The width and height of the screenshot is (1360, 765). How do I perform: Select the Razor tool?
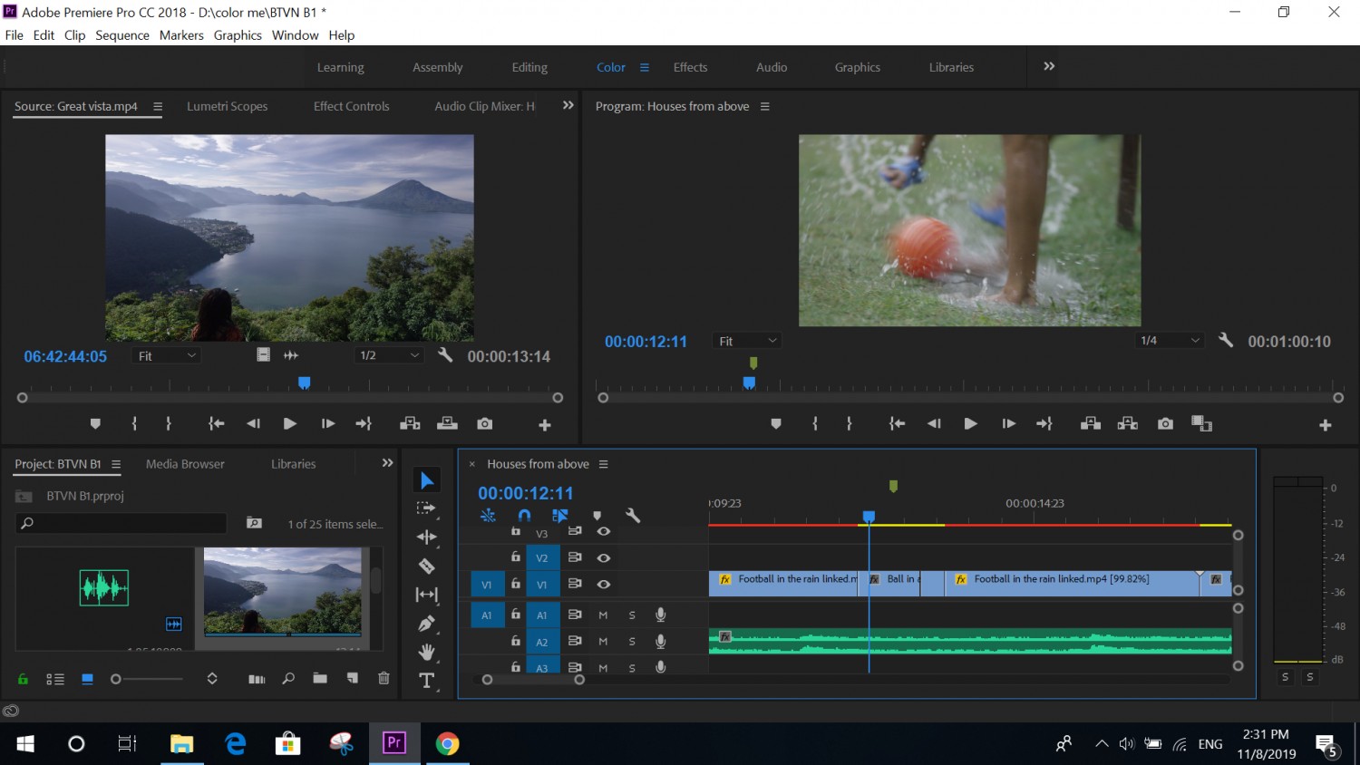tap(427, 566)
